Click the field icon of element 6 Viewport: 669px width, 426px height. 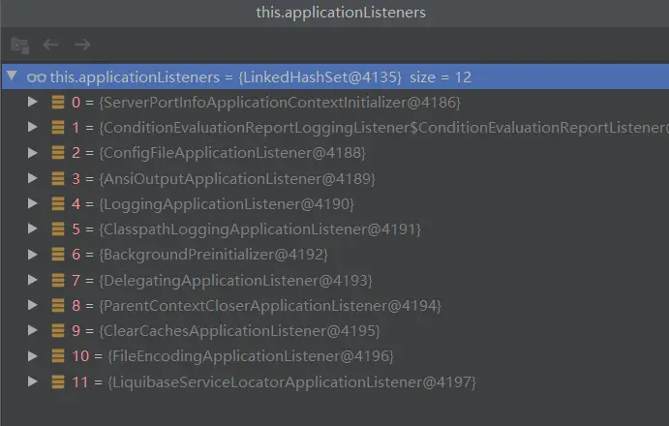58,255
